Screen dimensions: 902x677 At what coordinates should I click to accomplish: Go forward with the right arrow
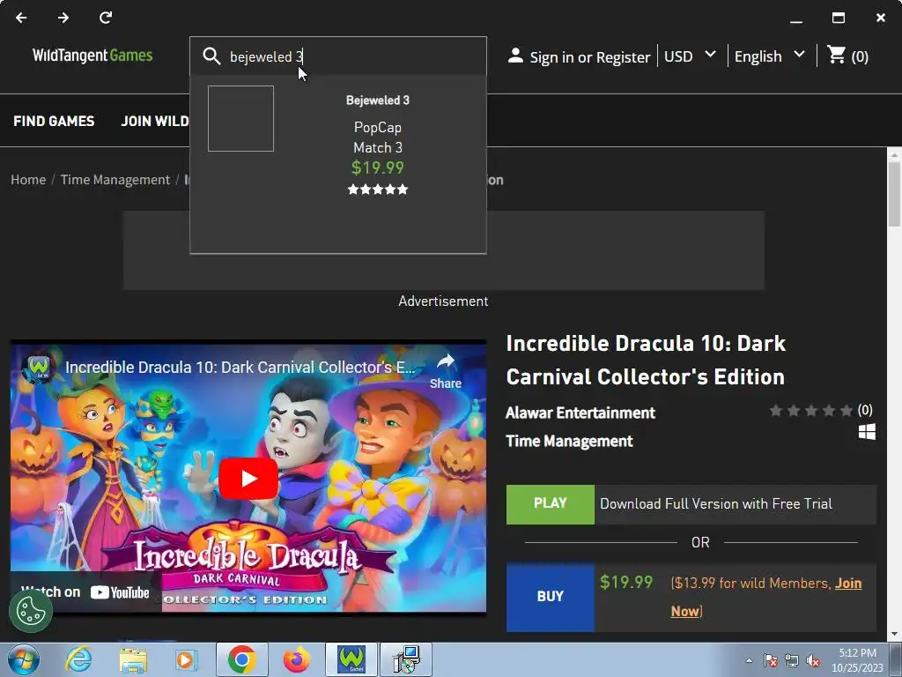[63, 18]
